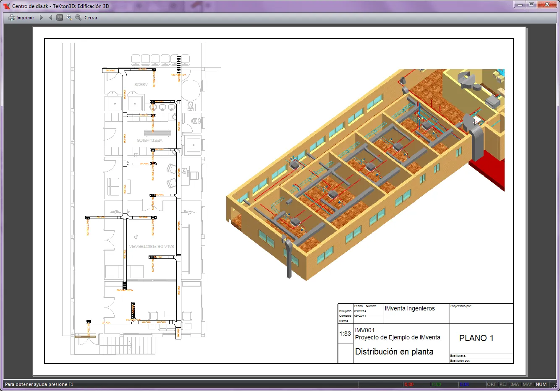The image size is (560, 391).
Task: Click the green 0,00 coordinate value
Action: coord(437,384)
